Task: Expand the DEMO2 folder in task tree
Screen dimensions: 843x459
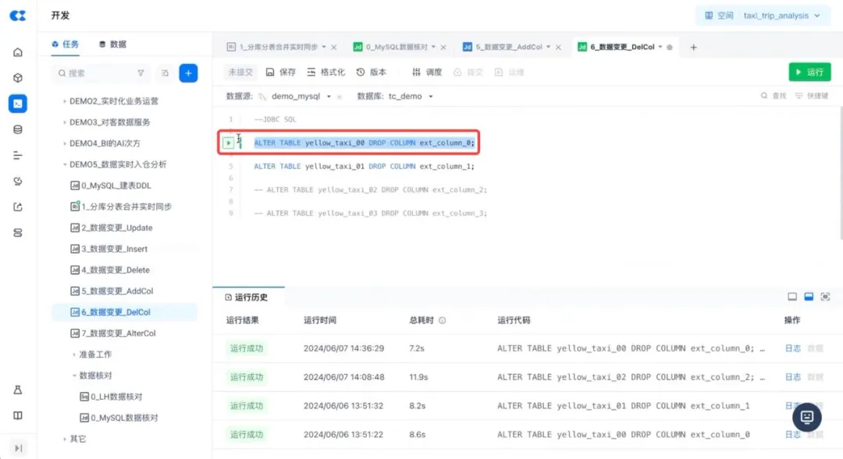Action: pos(64,101)
